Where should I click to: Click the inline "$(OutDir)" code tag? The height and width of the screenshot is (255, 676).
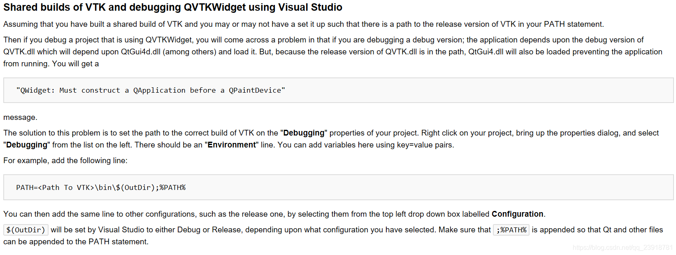coord(26,230)
